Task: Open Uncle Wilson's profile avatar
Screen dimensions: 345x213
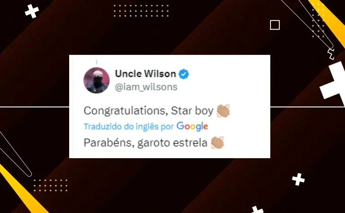Action: point(97,80)
